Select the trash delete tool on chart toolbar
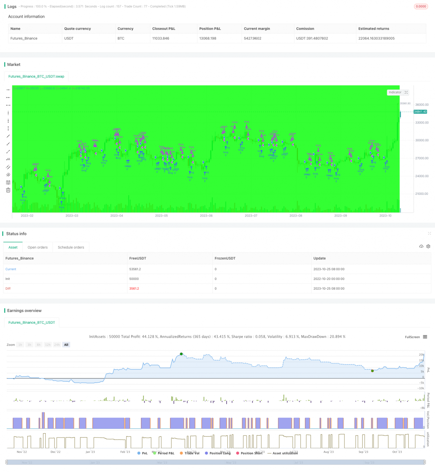 [x=8, y=190]
